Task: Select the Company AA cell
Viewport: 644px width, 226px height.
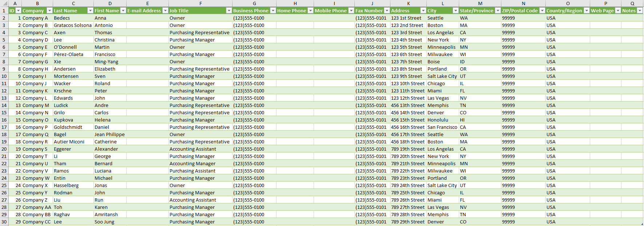Action: (37, 207)
